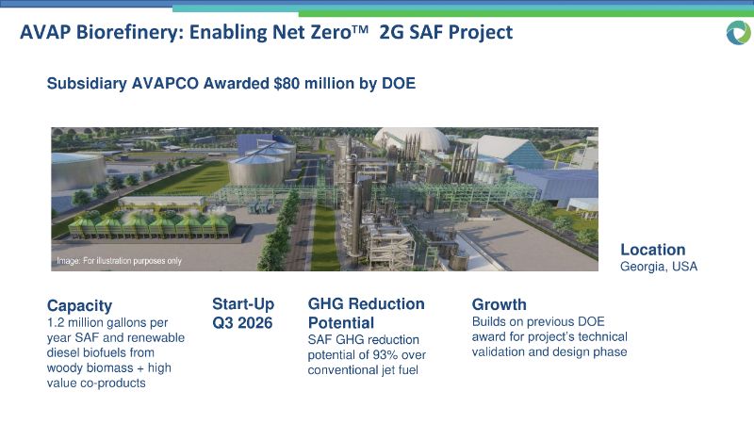Select the 'Q3 2026' date text
This screenshot has height=424, width=754.
pyautogui.click(x=242, y=323)
